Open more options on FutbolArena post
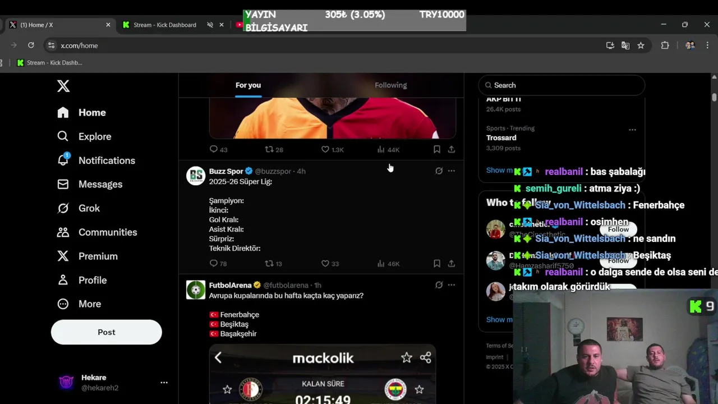The image size is (718, 404). point(452,285)
